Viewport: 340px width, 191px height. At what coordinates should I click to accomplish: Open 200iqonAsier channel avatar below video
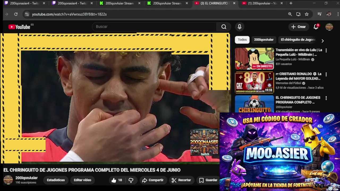click(8, 180)
